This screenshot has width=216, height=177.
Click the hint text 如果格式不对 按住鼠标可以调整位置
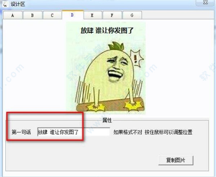pos(153,132)
